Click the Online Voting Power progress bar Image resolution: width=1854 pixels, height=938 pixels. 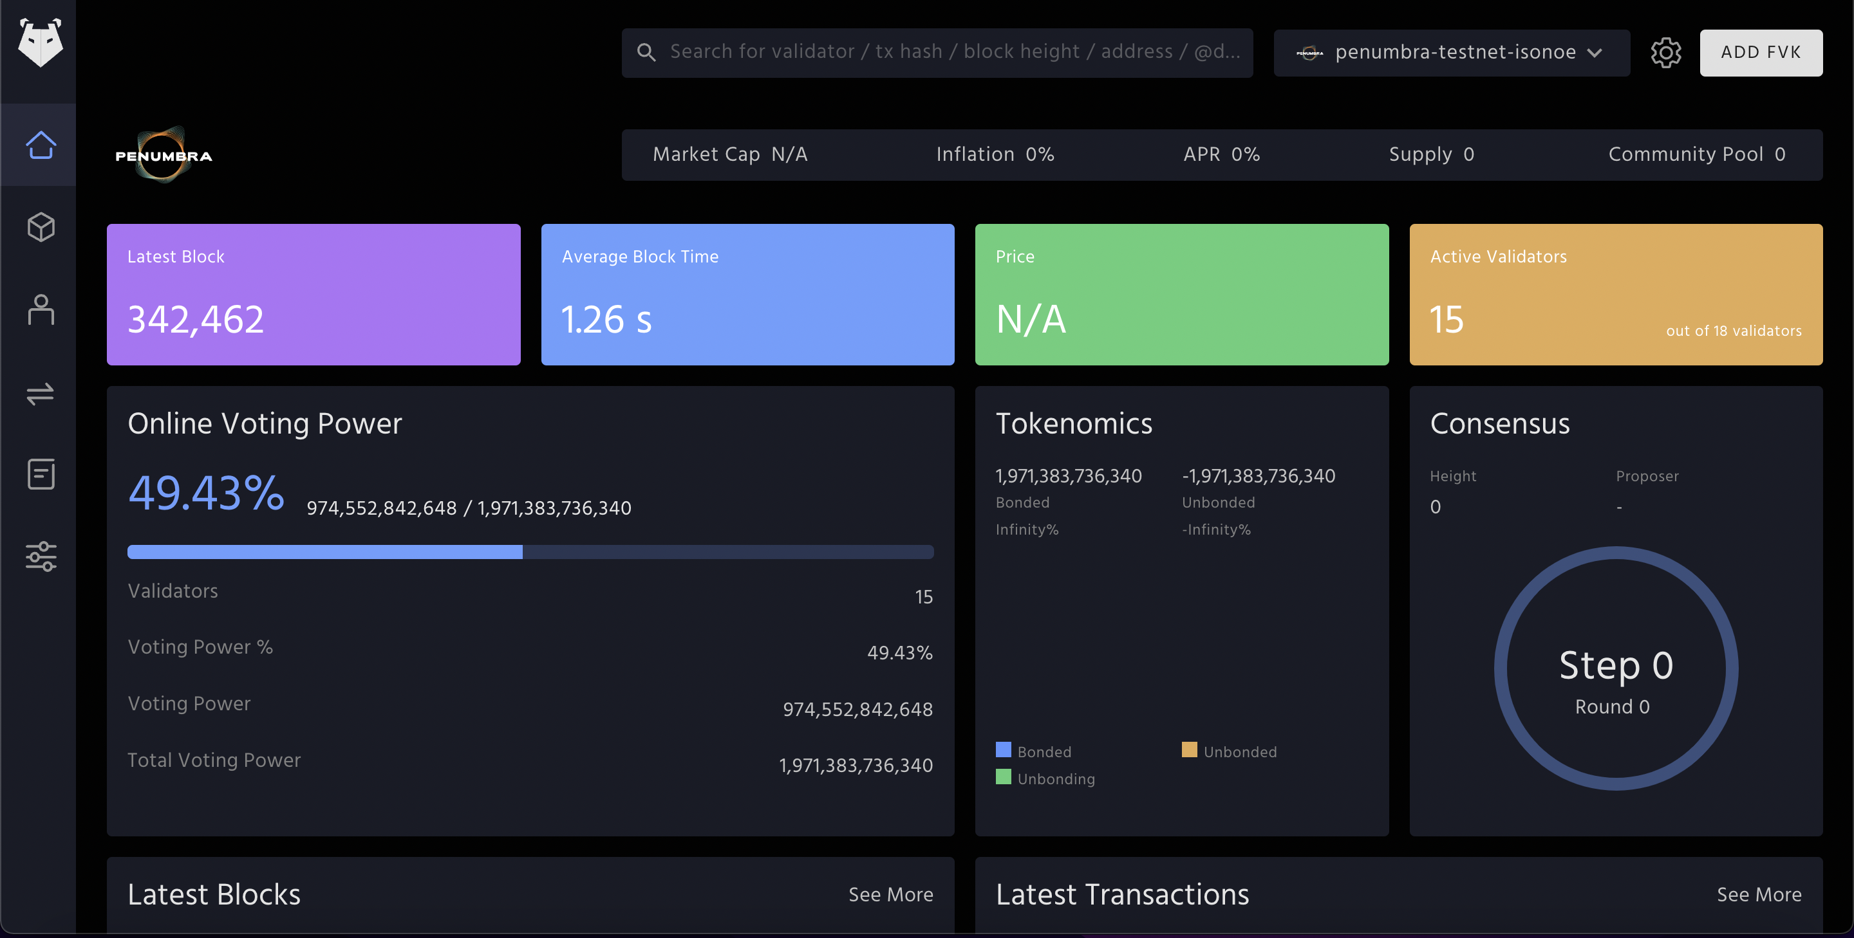[530, 552]
